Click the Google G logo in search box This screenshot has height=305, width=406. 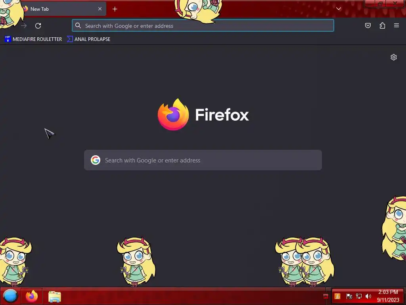tap(96, 160)
